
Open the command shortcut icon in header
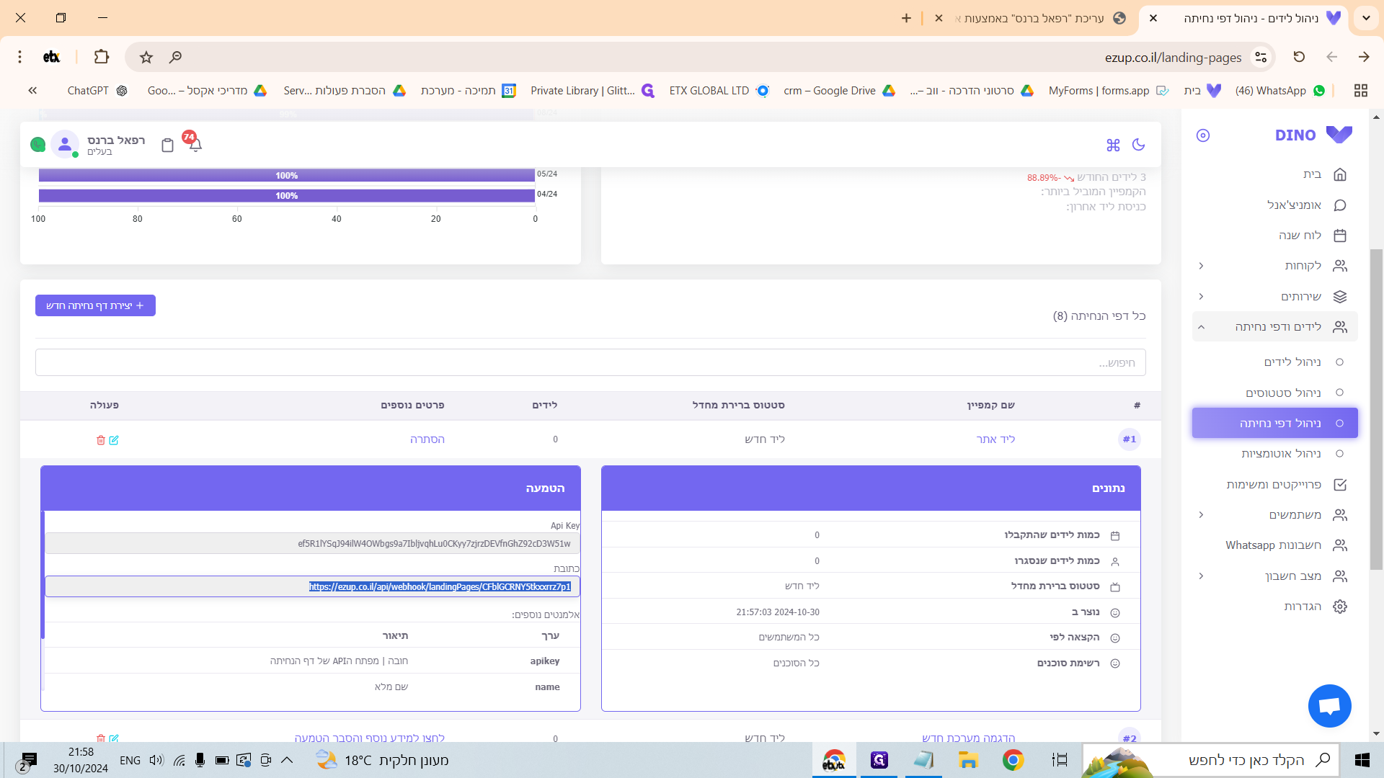tap(1113, 145)
